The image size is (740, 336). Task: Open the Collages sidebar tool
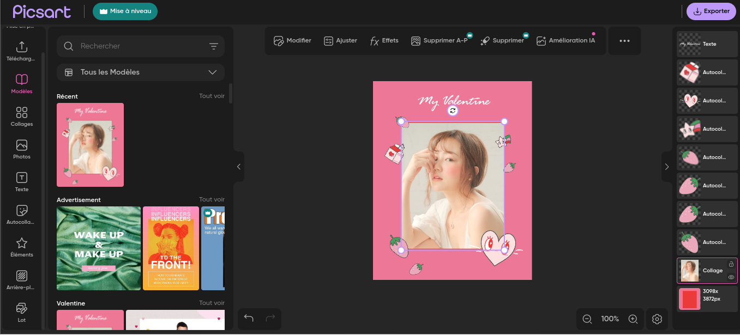click(x=22, y=117)
